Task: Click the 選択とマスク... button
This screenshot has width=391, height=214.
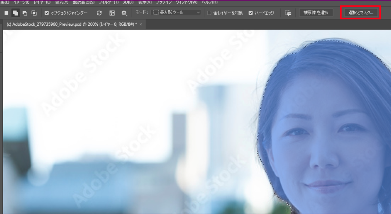Action: [x=361, y=13]
